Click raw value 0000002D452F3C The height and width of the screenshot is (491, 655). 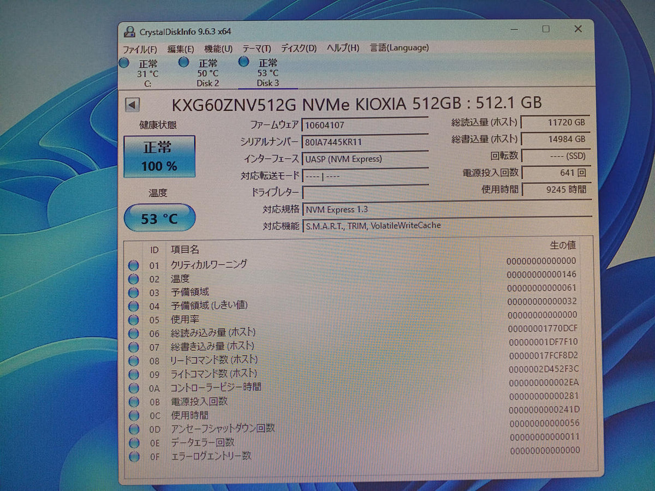click(544, 369)
